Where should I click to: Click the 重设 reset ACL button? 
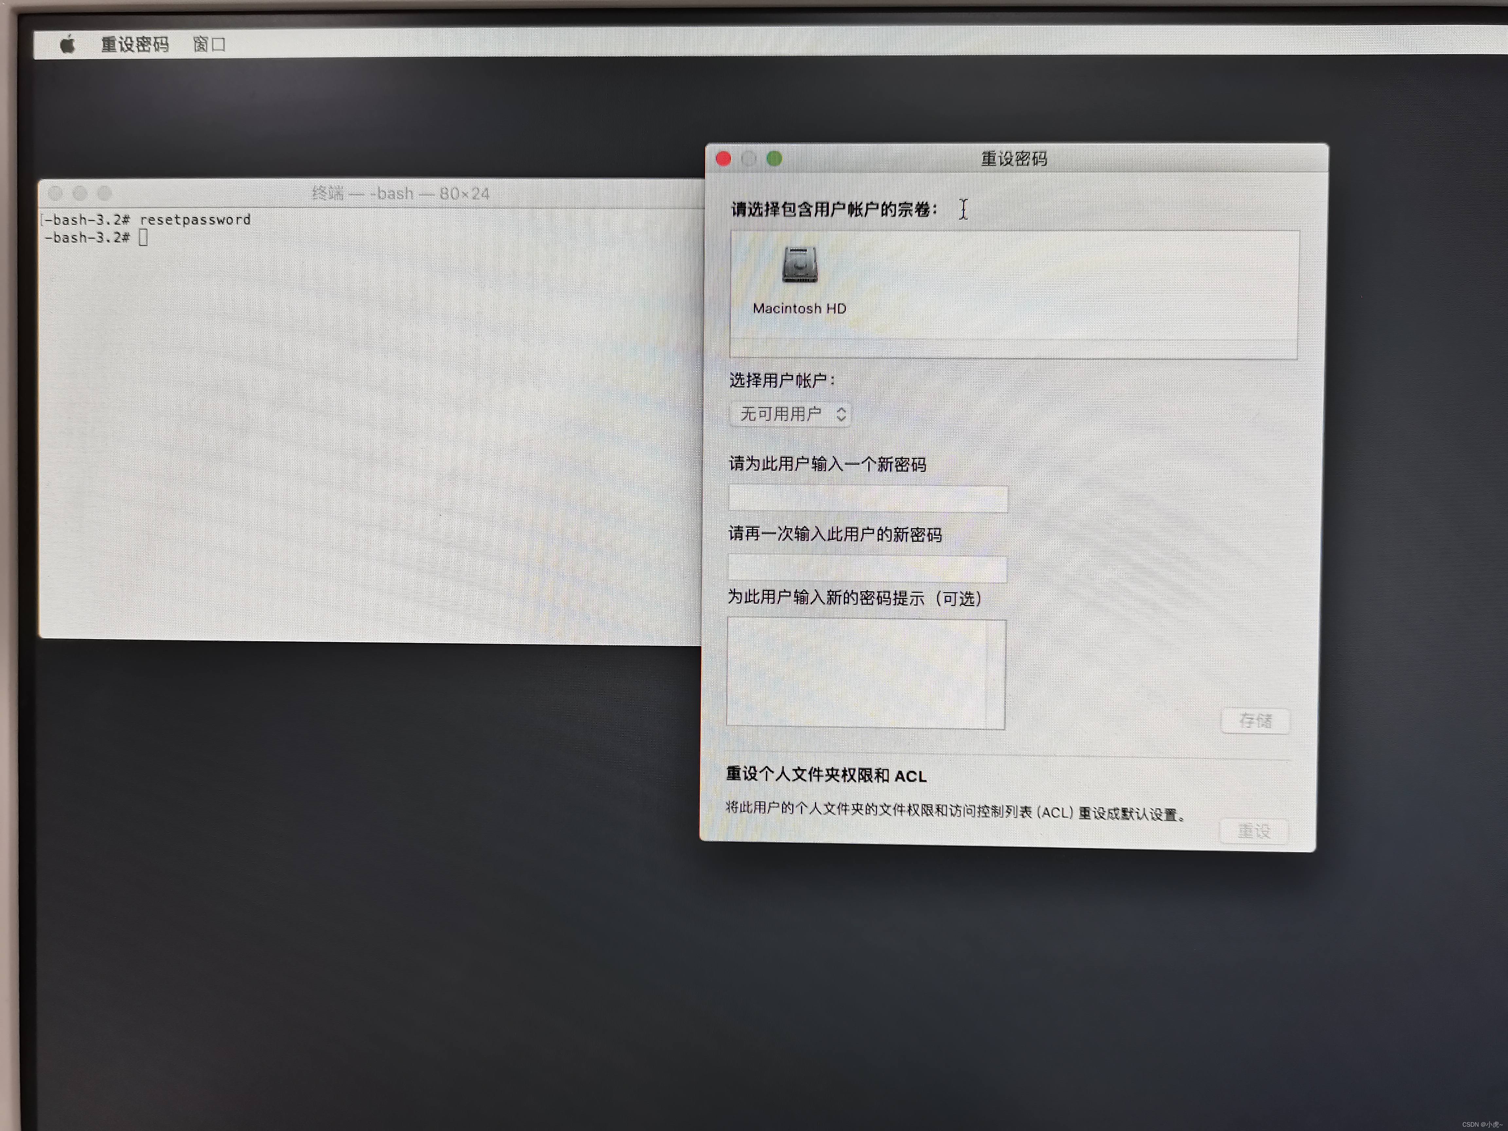point(1254,831)
